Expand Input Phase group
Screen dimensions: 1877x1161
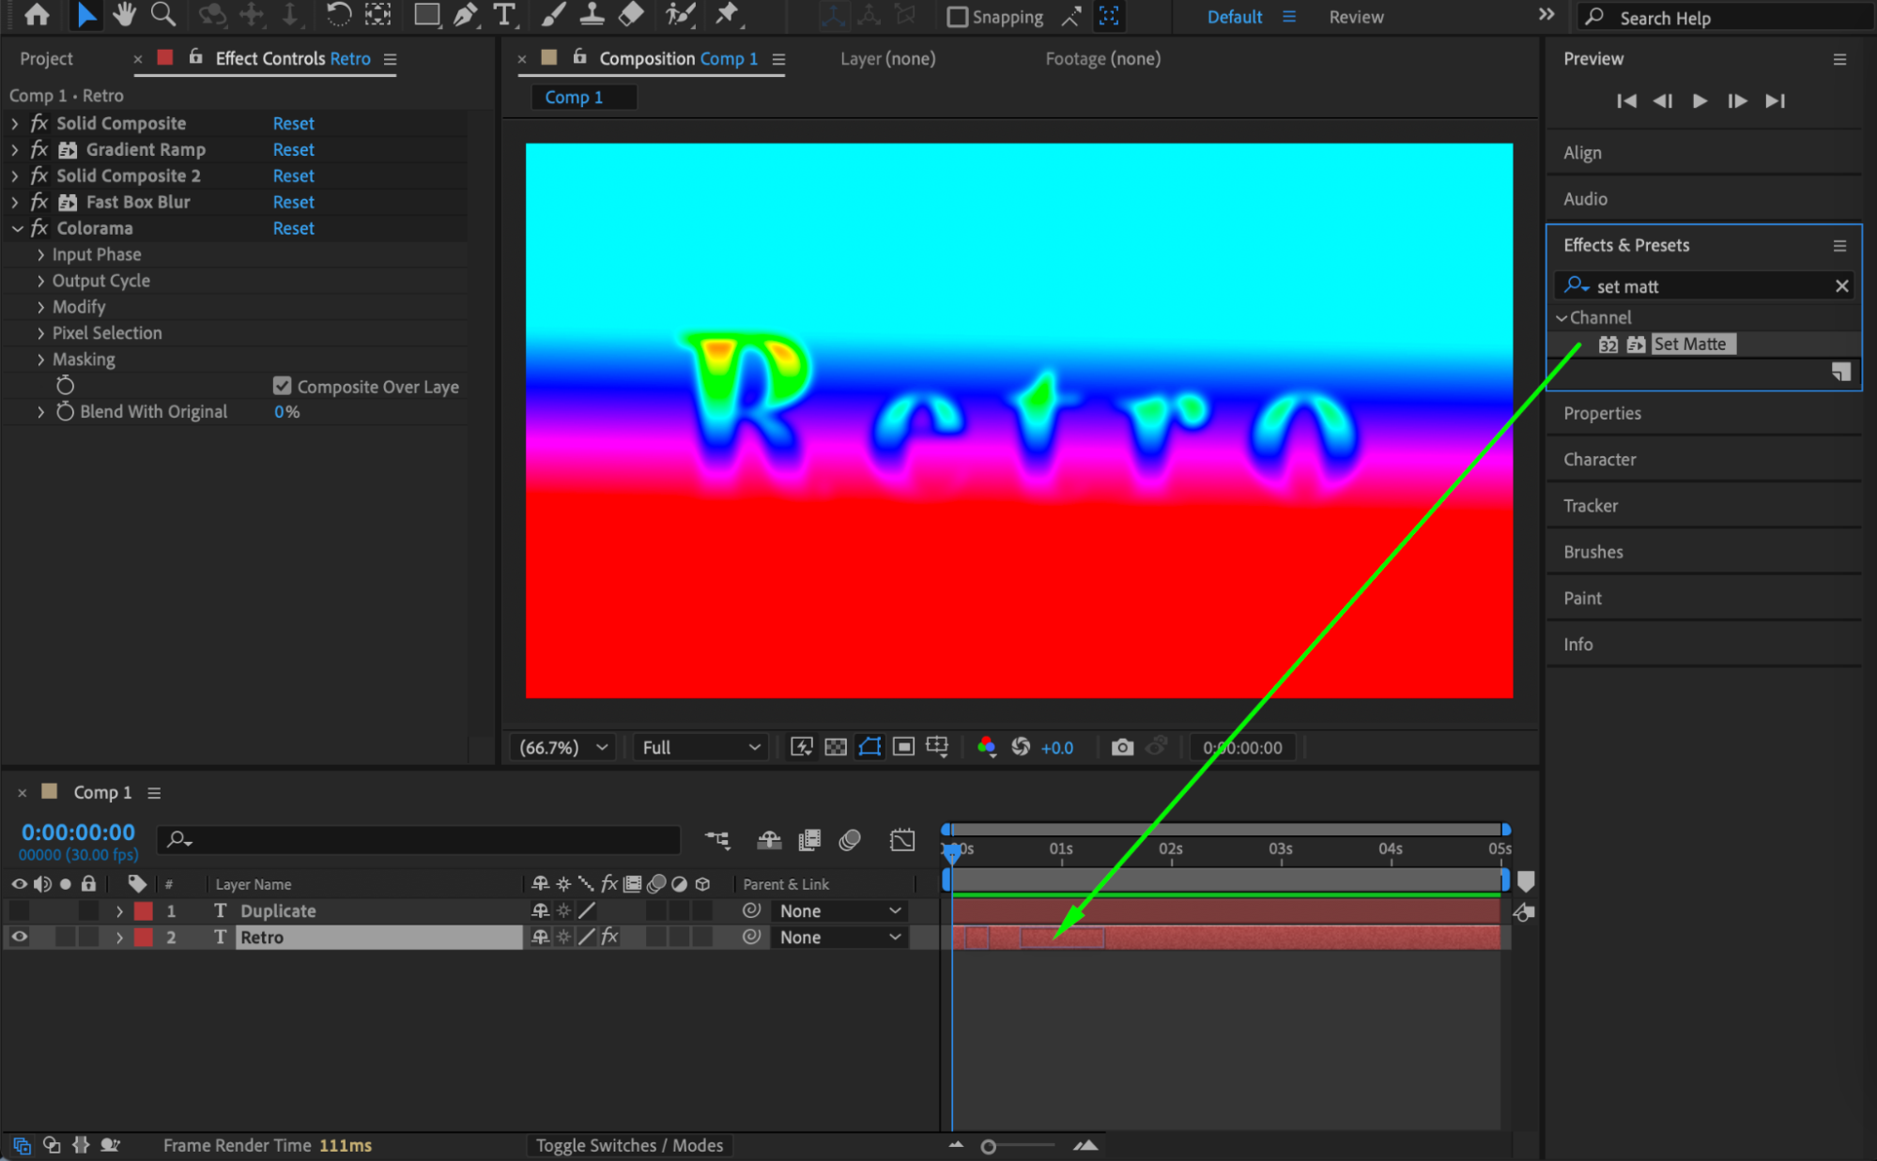coord(40,254)
